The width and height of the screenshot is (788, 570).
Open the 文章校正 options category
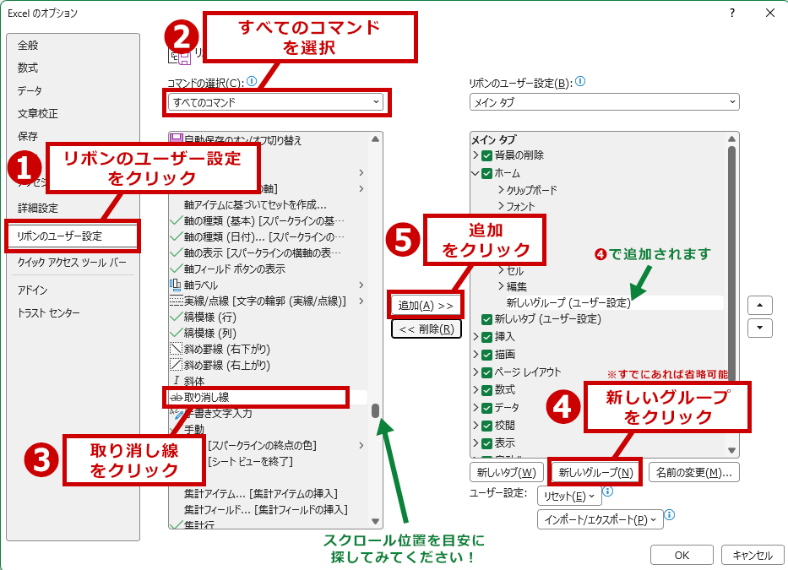pos(38,114)
